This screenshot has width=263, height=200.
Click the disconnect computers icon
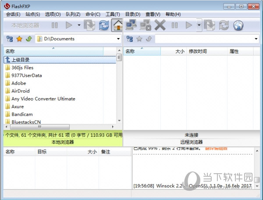[x=146, y=25]
